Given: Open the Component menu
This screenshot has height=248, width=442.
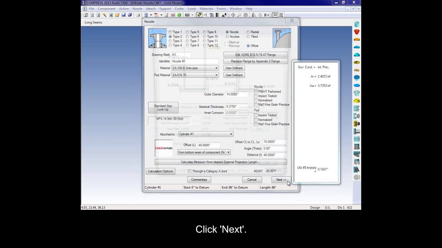Looking at the screenshot, I should click(106, 9).
